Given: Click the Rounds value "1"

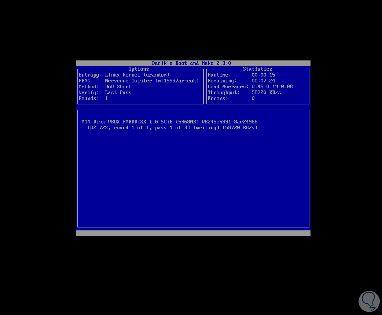Looking at the screenshot, I should (x=106, y=99).
